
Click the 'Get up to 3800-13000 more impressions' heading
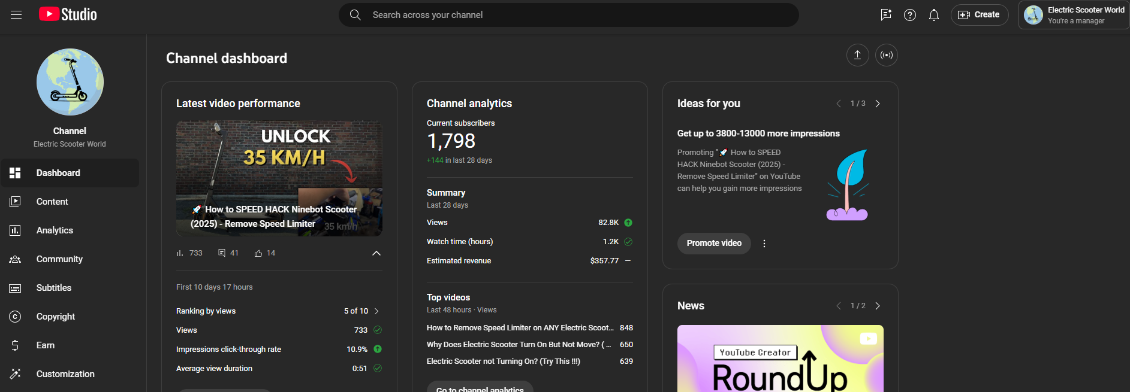coord(758,133)
